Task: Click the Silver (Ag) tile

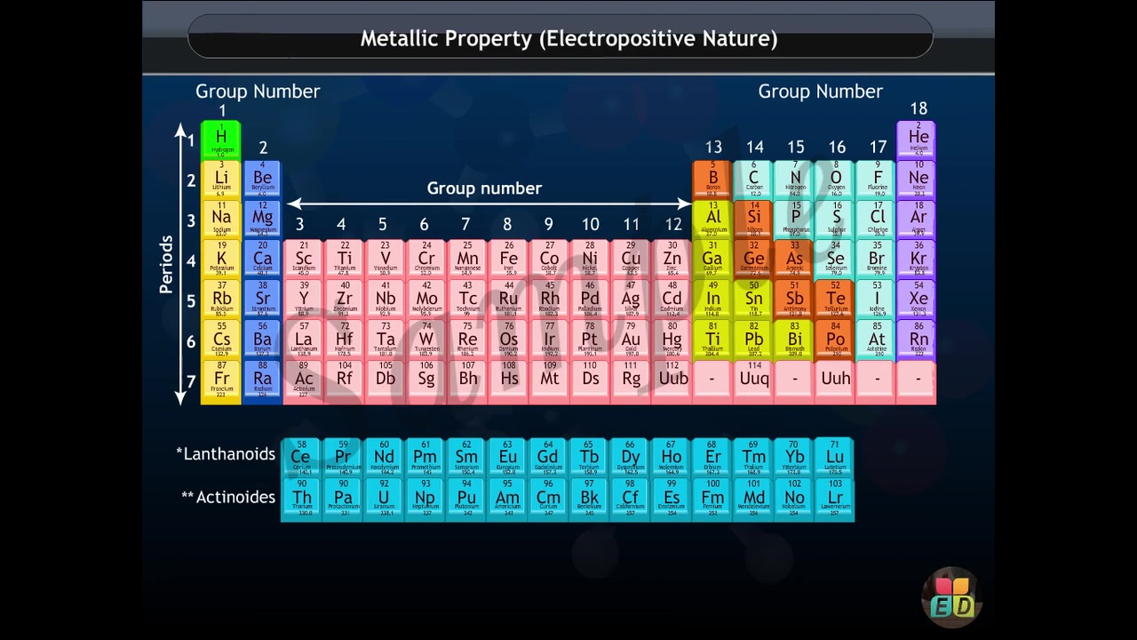Action: coord(631,300)
